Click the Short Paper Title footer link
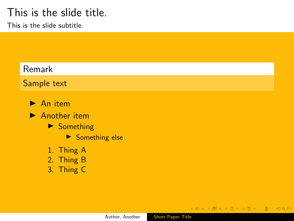 173,217
